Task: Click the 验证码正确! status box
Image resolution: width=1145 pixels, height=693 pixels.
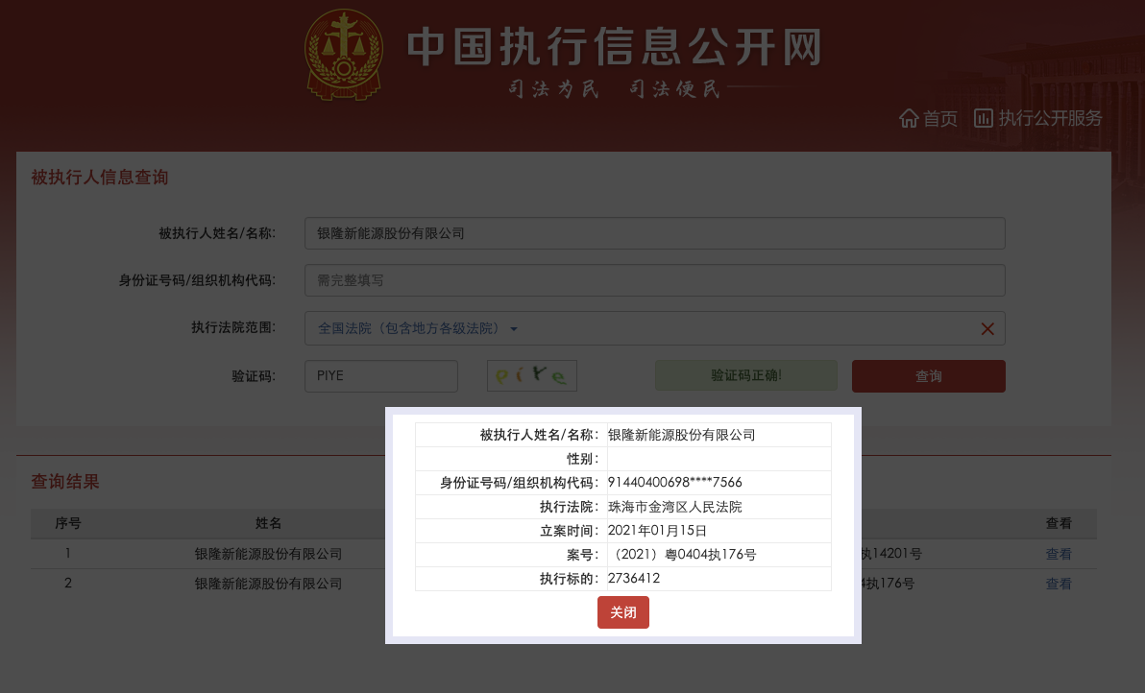Action: tap(746, 375)
